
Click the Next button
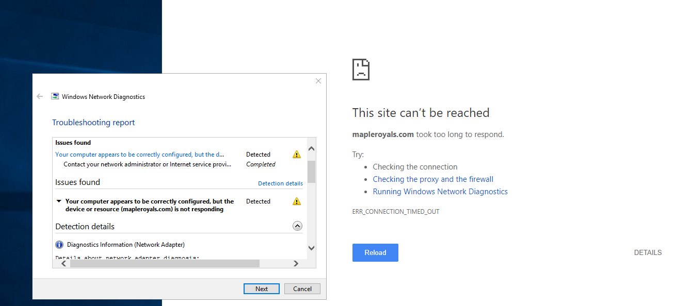(x=261, y=288)
